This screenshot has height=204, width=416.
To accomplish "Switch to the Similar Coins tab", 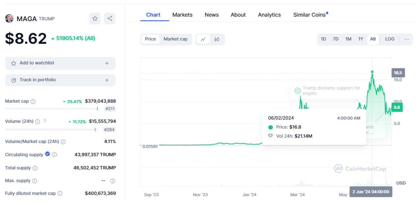I will (x=309, y=15).
